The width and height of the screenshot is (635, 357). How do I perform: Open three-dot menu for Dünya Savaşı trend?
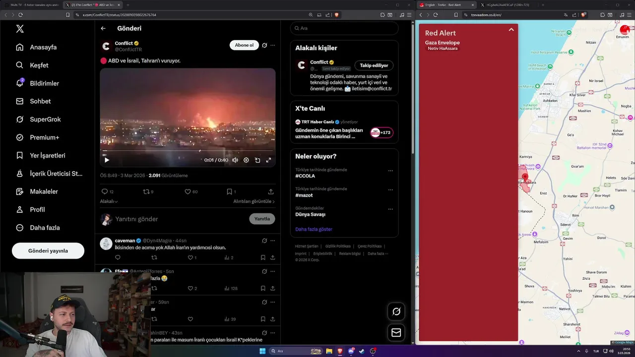390,209
